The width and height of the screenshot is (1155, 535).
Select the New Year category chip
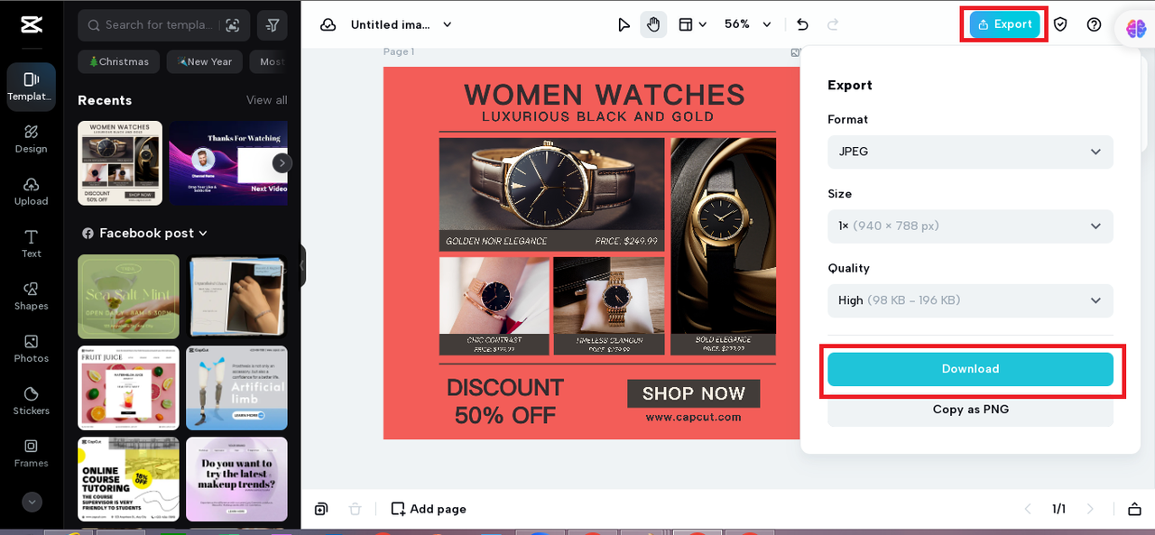click(x=205, y=61)
